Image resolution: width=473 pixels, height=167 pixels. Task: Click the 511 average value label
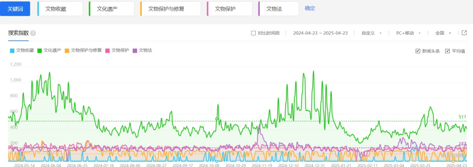pos(462,117)
